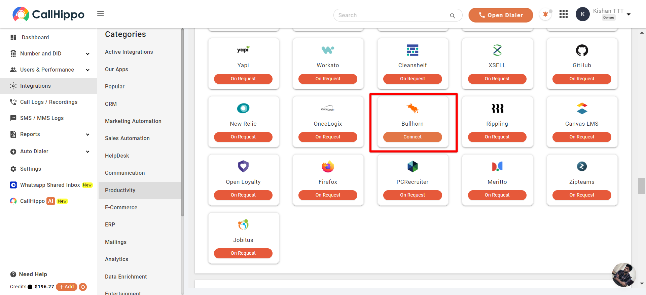
Task: Click the Rippling logo icon
Action: pyautogui.click(x=497, y=108)
